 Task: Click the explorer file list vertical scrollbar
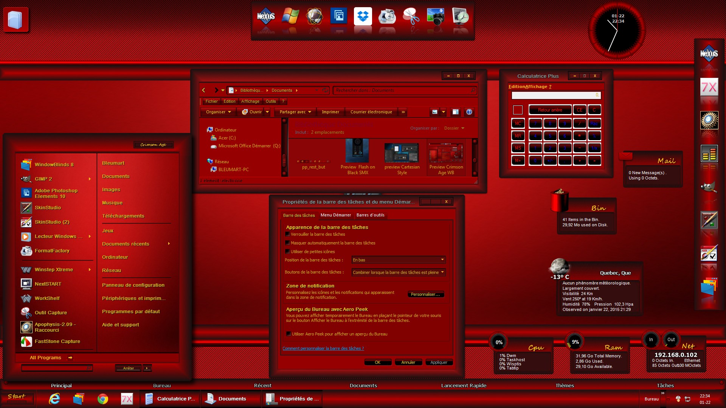(475, 157)
